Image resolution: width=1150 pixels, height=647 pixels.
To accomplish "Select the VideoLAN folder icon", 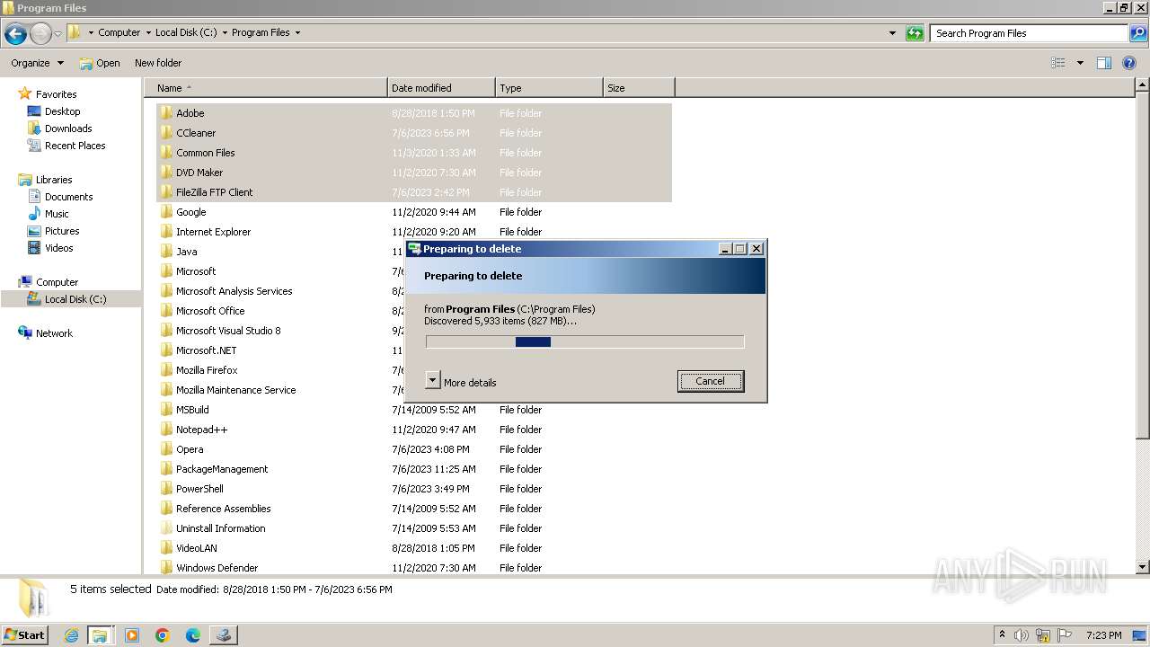I will (x=166, y=548).
